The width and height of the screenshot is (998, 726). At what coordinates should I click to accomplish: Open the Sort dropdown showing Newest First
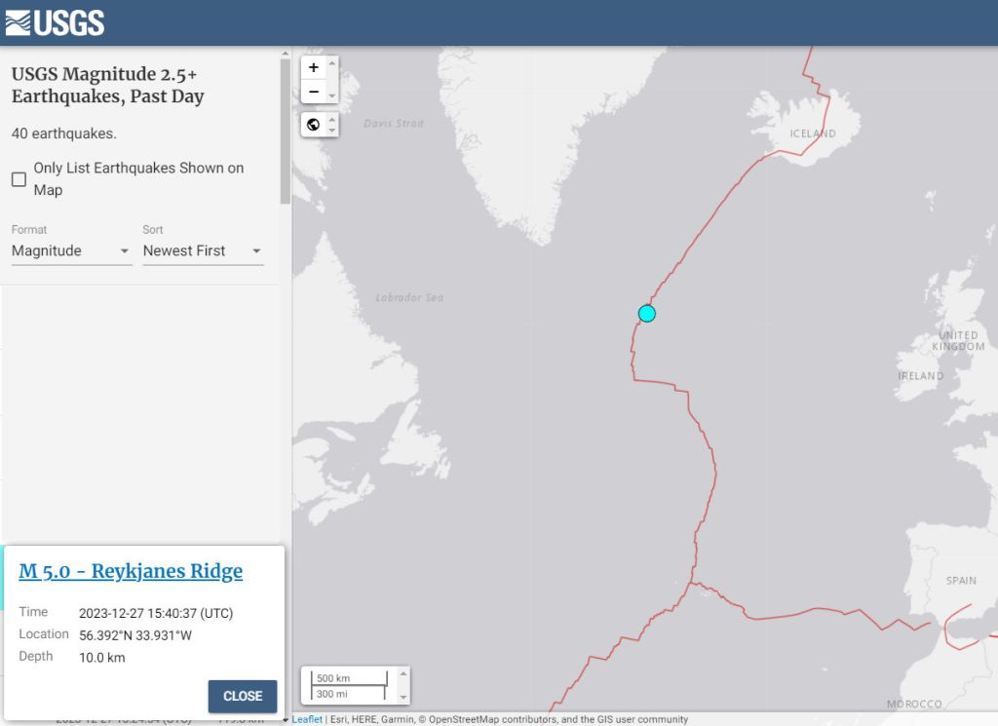click(x=203, y=250)
